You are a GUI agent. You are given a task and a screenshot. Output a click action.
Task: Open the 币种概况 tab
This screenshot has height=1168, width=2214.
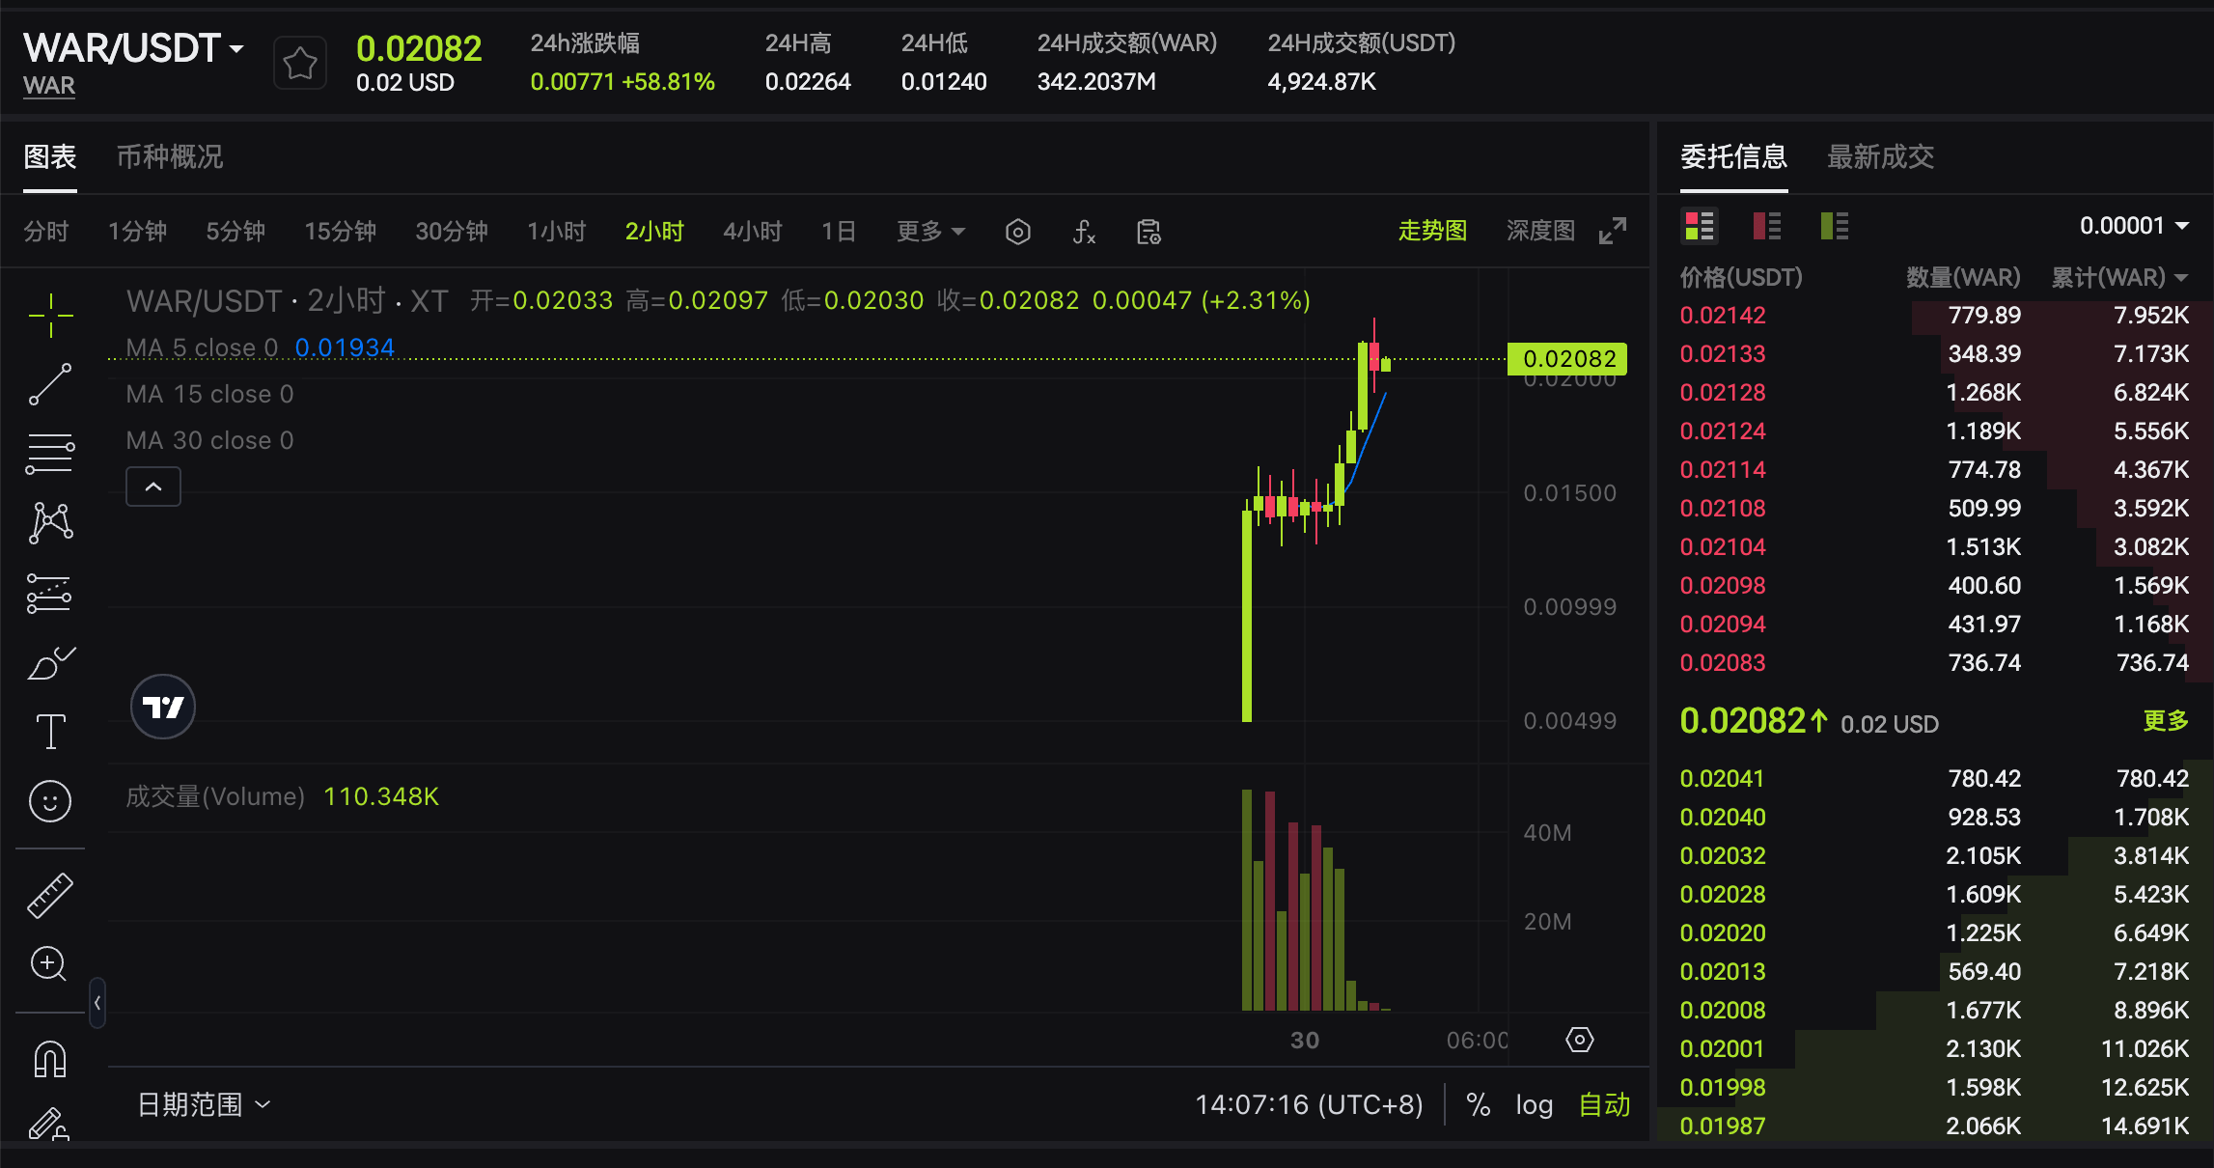click(x=168, y=156)
